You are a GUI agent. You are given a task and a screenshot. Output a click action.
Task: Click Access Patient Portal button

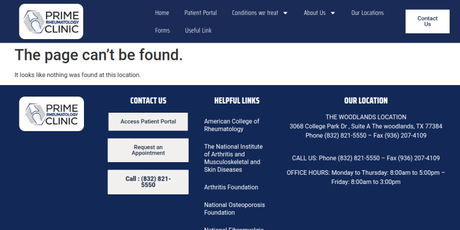(148, 122)
